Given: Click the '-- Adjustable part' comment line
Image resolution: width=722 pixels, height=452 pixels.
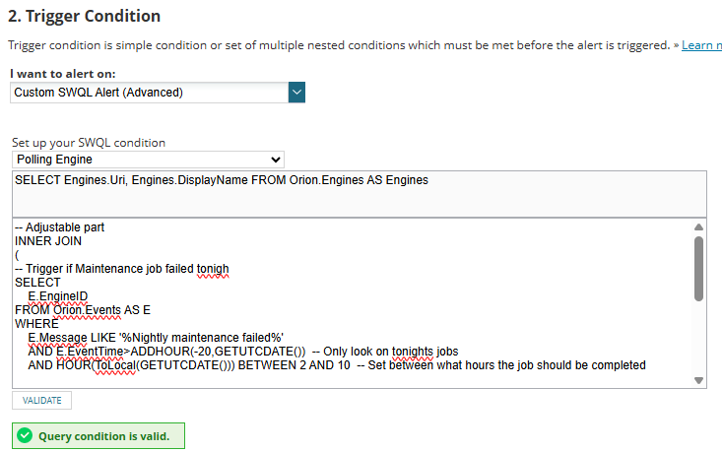Looking at the screenshot, I should (59, 227).
